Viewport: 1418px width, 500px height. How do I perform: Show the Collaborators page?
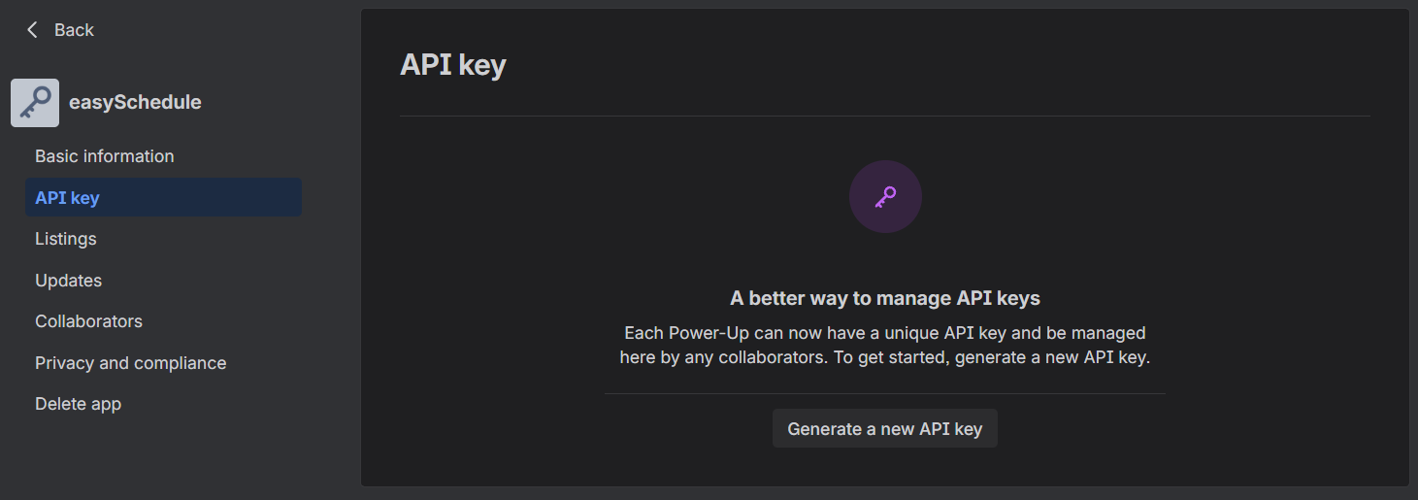[x=88, y=321]
